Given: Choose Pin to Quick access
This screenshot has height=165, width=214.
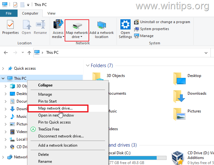Looking at the screenshot, I should [68, 122].
